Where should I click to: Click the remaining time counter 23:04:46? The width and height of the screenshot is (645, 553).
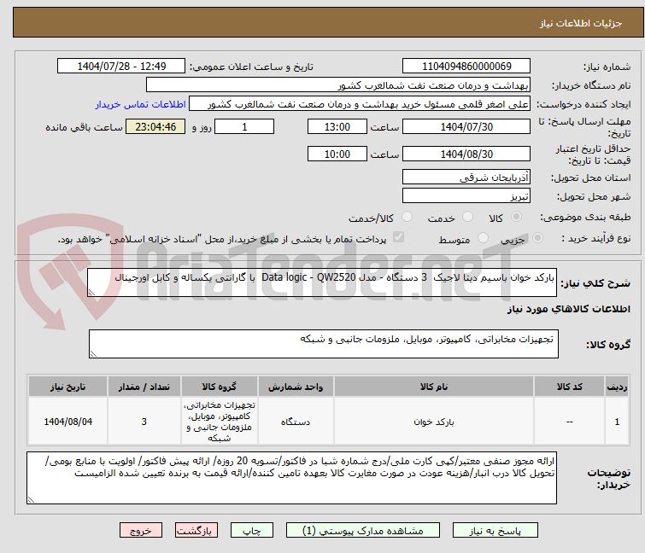(x=155, y=126)
